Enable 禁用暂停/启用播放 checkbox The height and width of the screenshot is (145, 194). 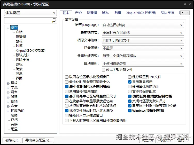(67, 92)
